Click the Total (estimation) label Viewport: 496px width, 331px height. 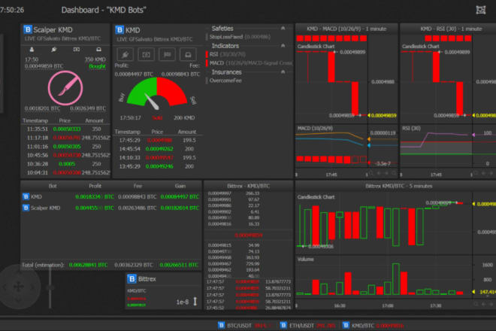pos(43,265)
